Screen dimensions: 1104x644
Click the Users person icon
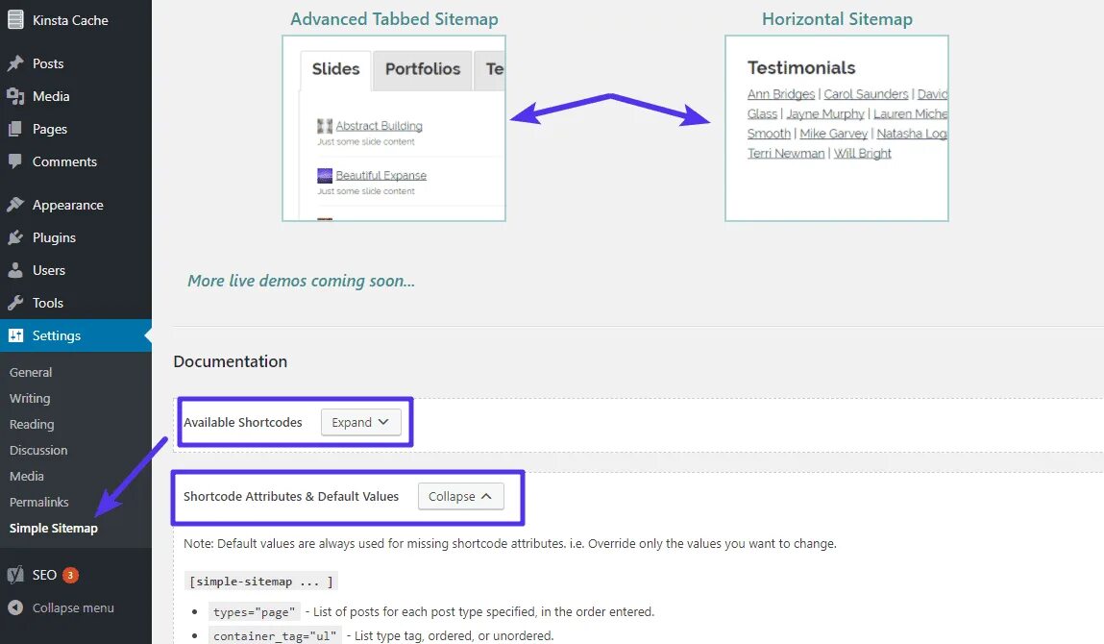15,270
